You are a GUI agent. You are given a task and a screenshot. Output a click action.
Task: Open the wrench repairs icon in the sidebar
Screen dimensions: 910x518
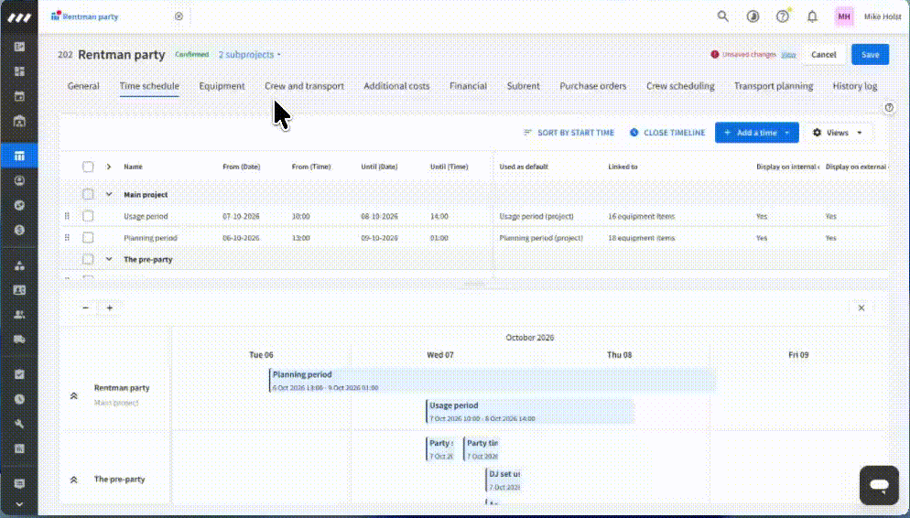tap(19, 424)
